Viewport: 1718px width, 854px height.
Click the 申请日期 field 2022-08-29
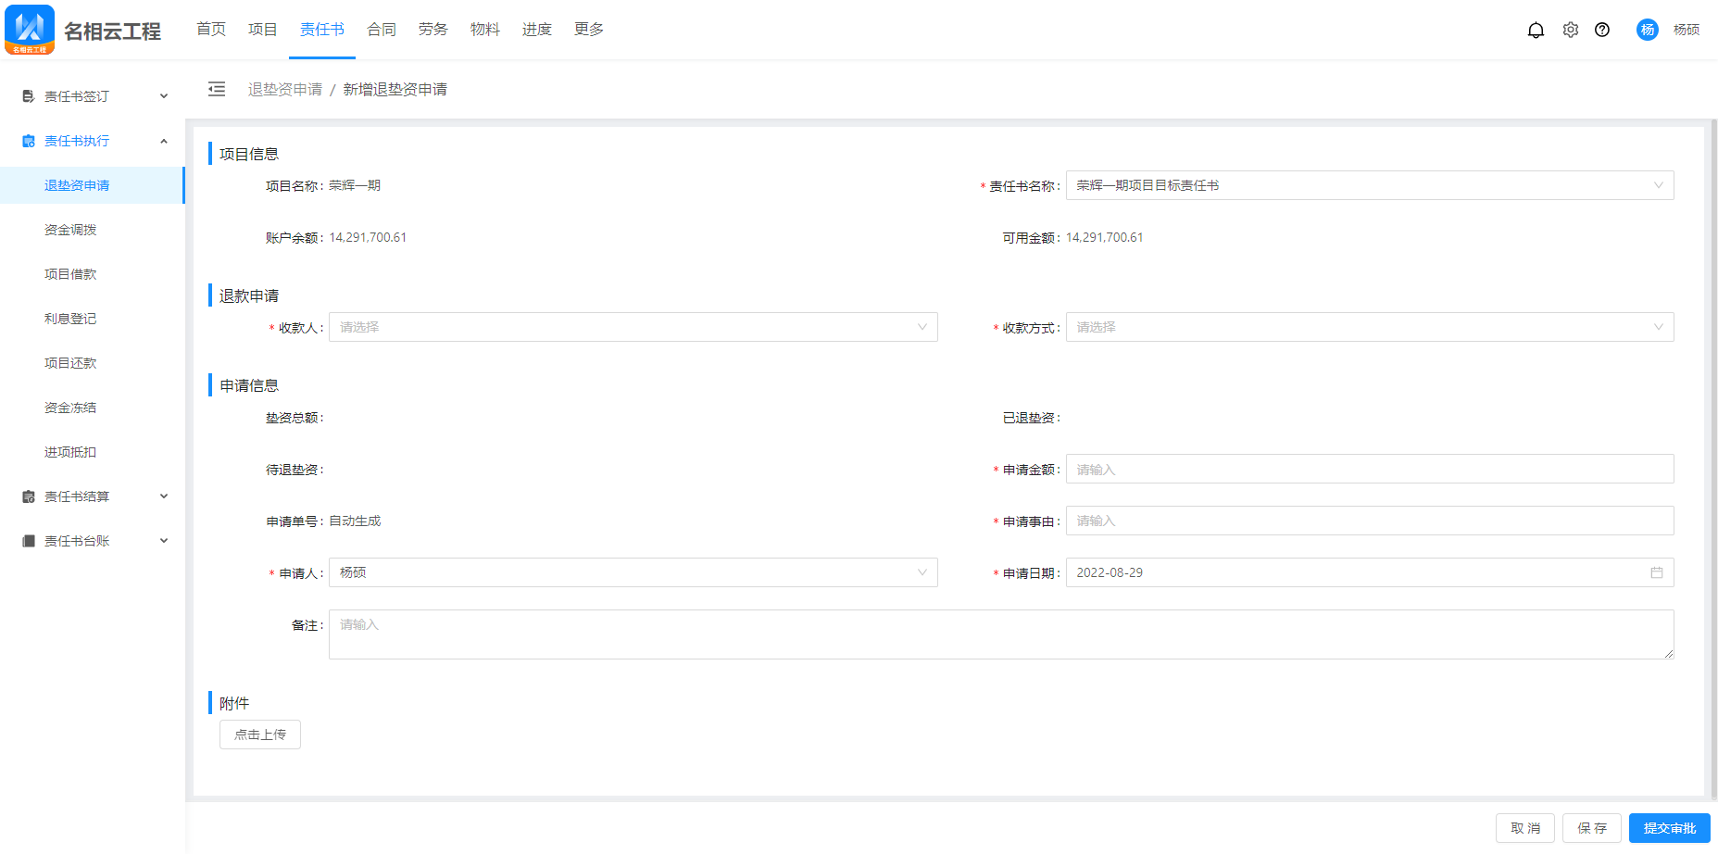1370,572
